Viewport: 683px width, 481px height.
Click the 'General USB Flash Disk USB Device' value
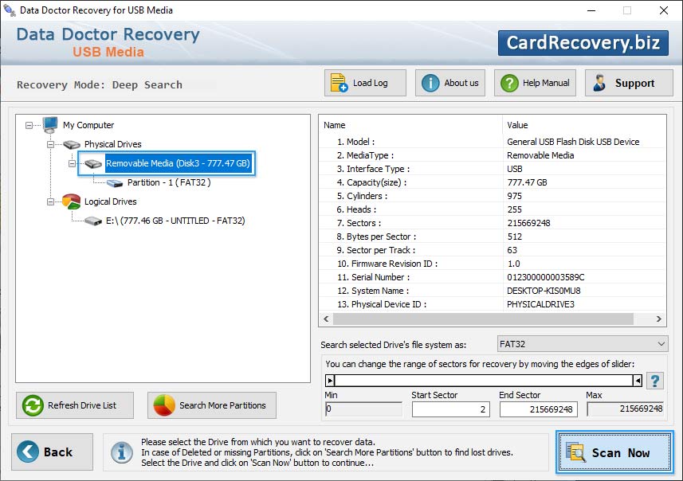point(573,142)
